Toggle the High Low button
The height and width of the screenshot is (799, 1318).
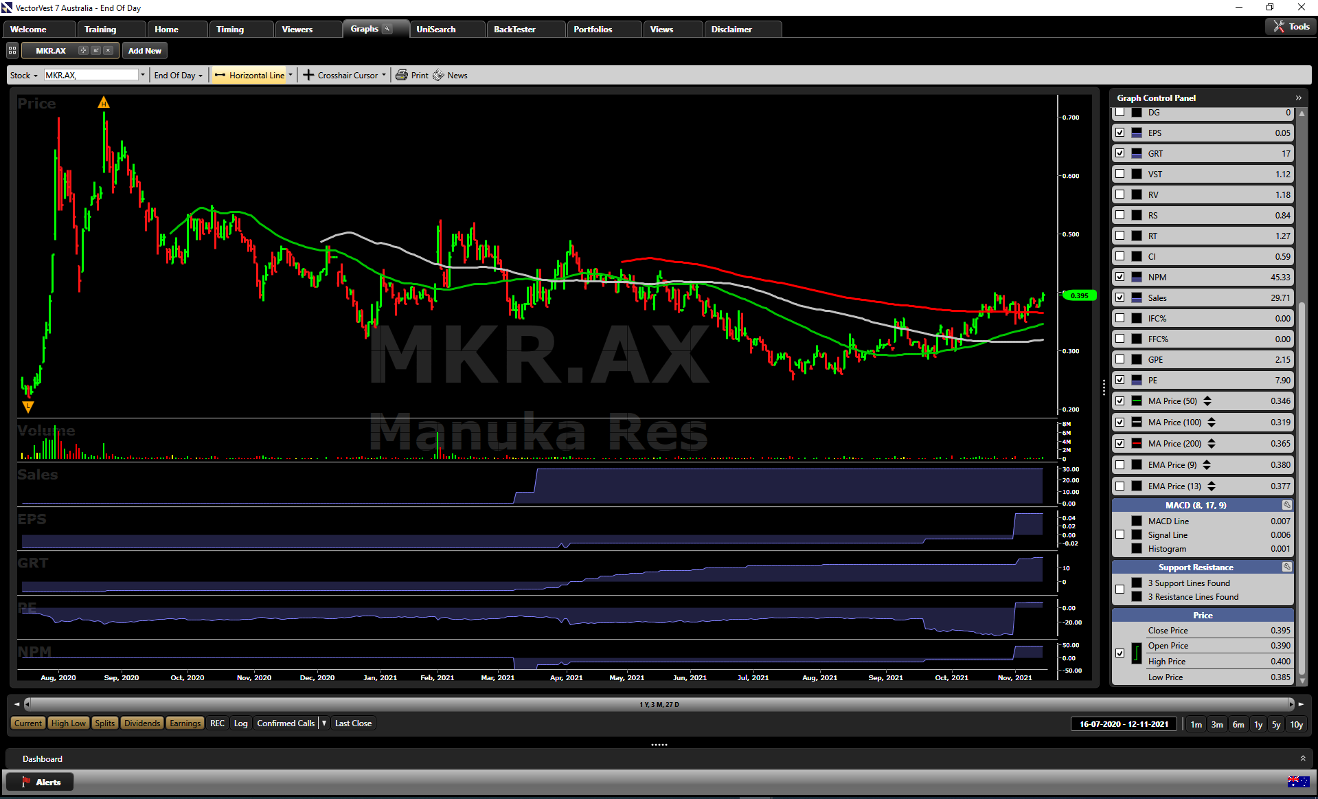point(69,723)
